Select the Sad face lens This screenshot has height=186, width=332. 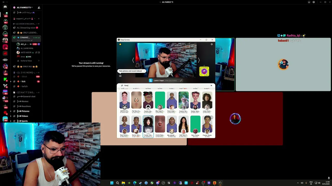click(184, 126)
